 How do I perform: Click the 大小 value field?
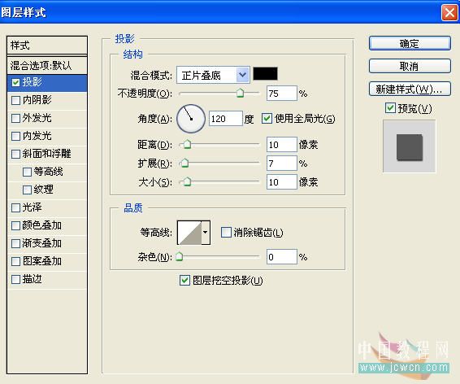[x=282, y=182]
